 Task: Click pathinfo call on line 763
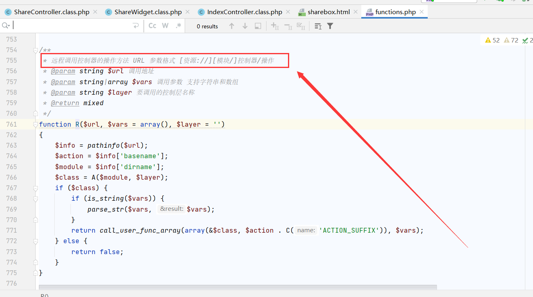point(104,145)
